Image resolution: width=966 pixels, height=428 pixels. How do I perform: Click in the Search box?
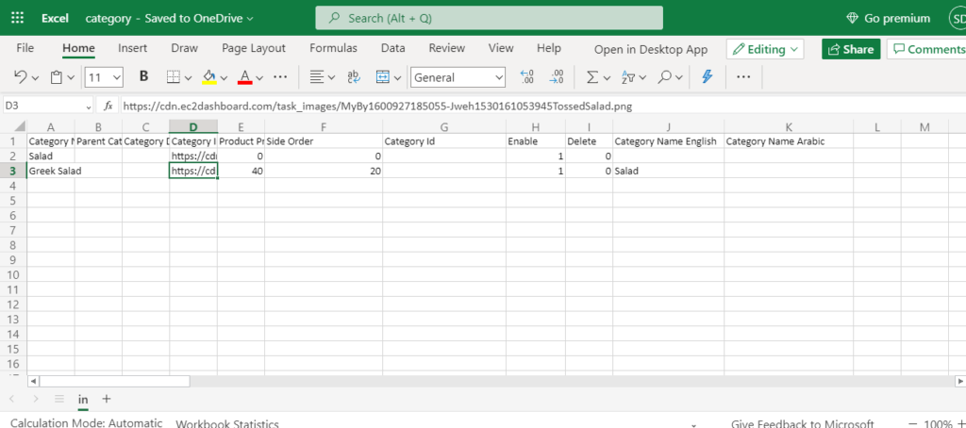pos(489,18)
